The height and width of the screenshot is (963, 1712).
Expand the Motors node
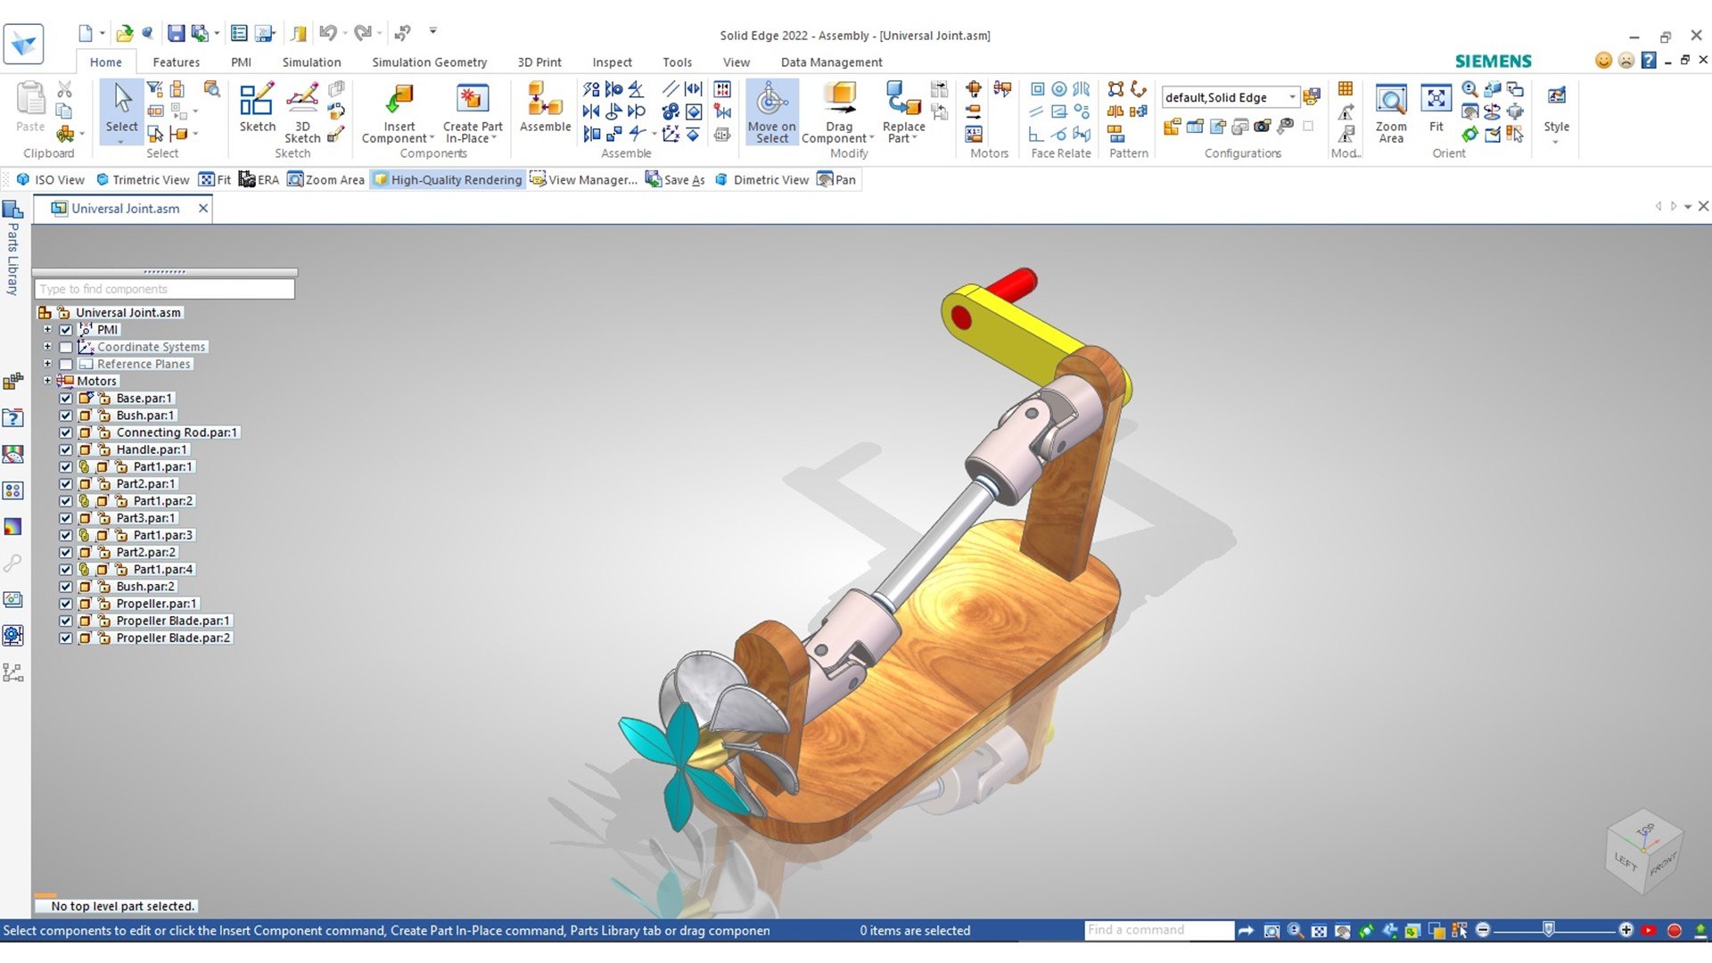click(x=47, y=381)
